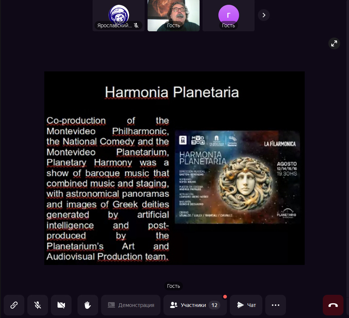The height and width of the screenshot is (318, 349).
Task: Click the Harmonia Planetaria concert poster image
Action: coord(237,177)
